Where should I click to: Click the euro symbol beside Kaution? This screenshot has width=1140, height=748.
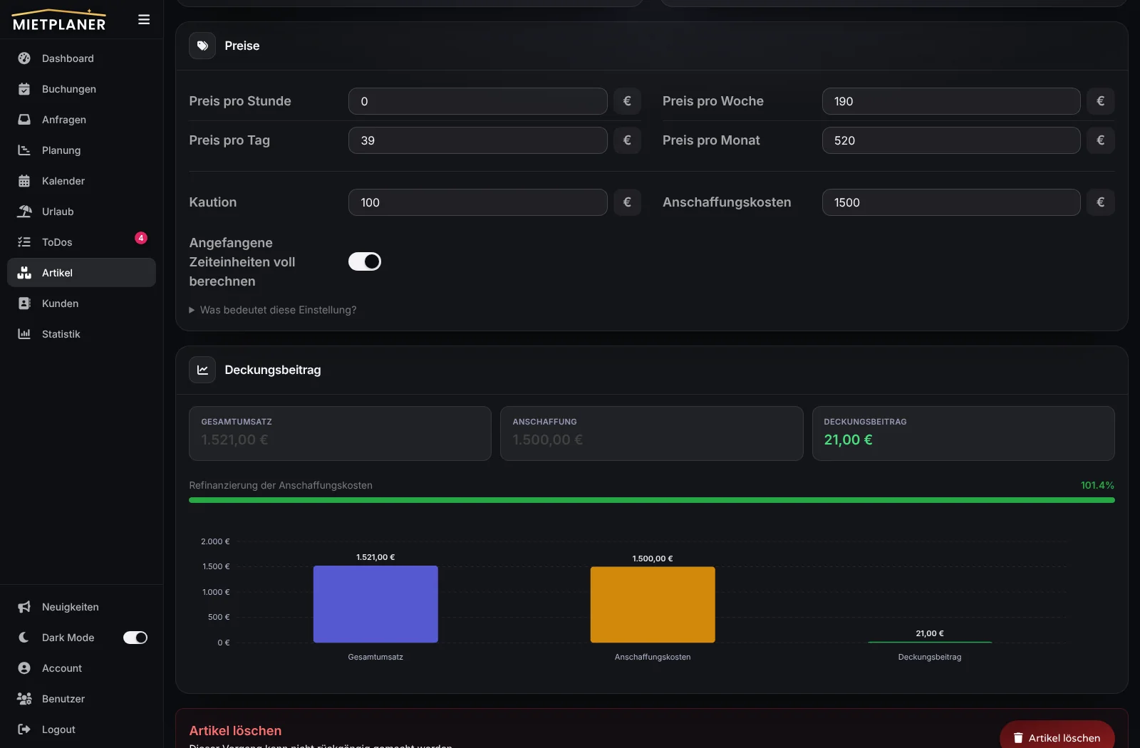pos(627,202)
